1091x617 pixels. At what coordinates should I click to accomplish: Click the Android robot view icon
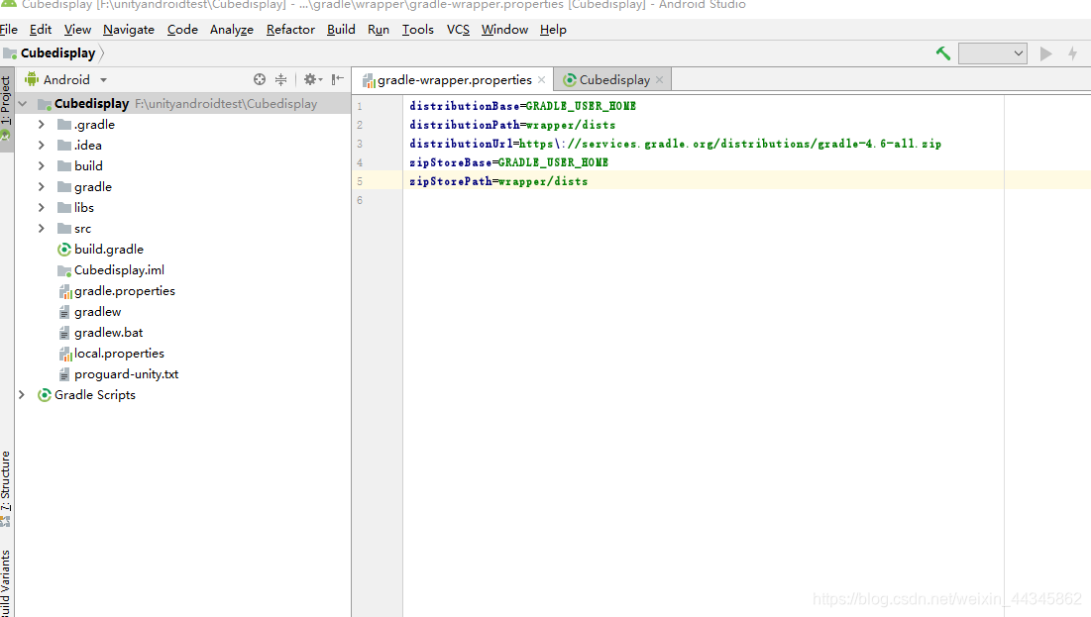[x=32, y=79]
